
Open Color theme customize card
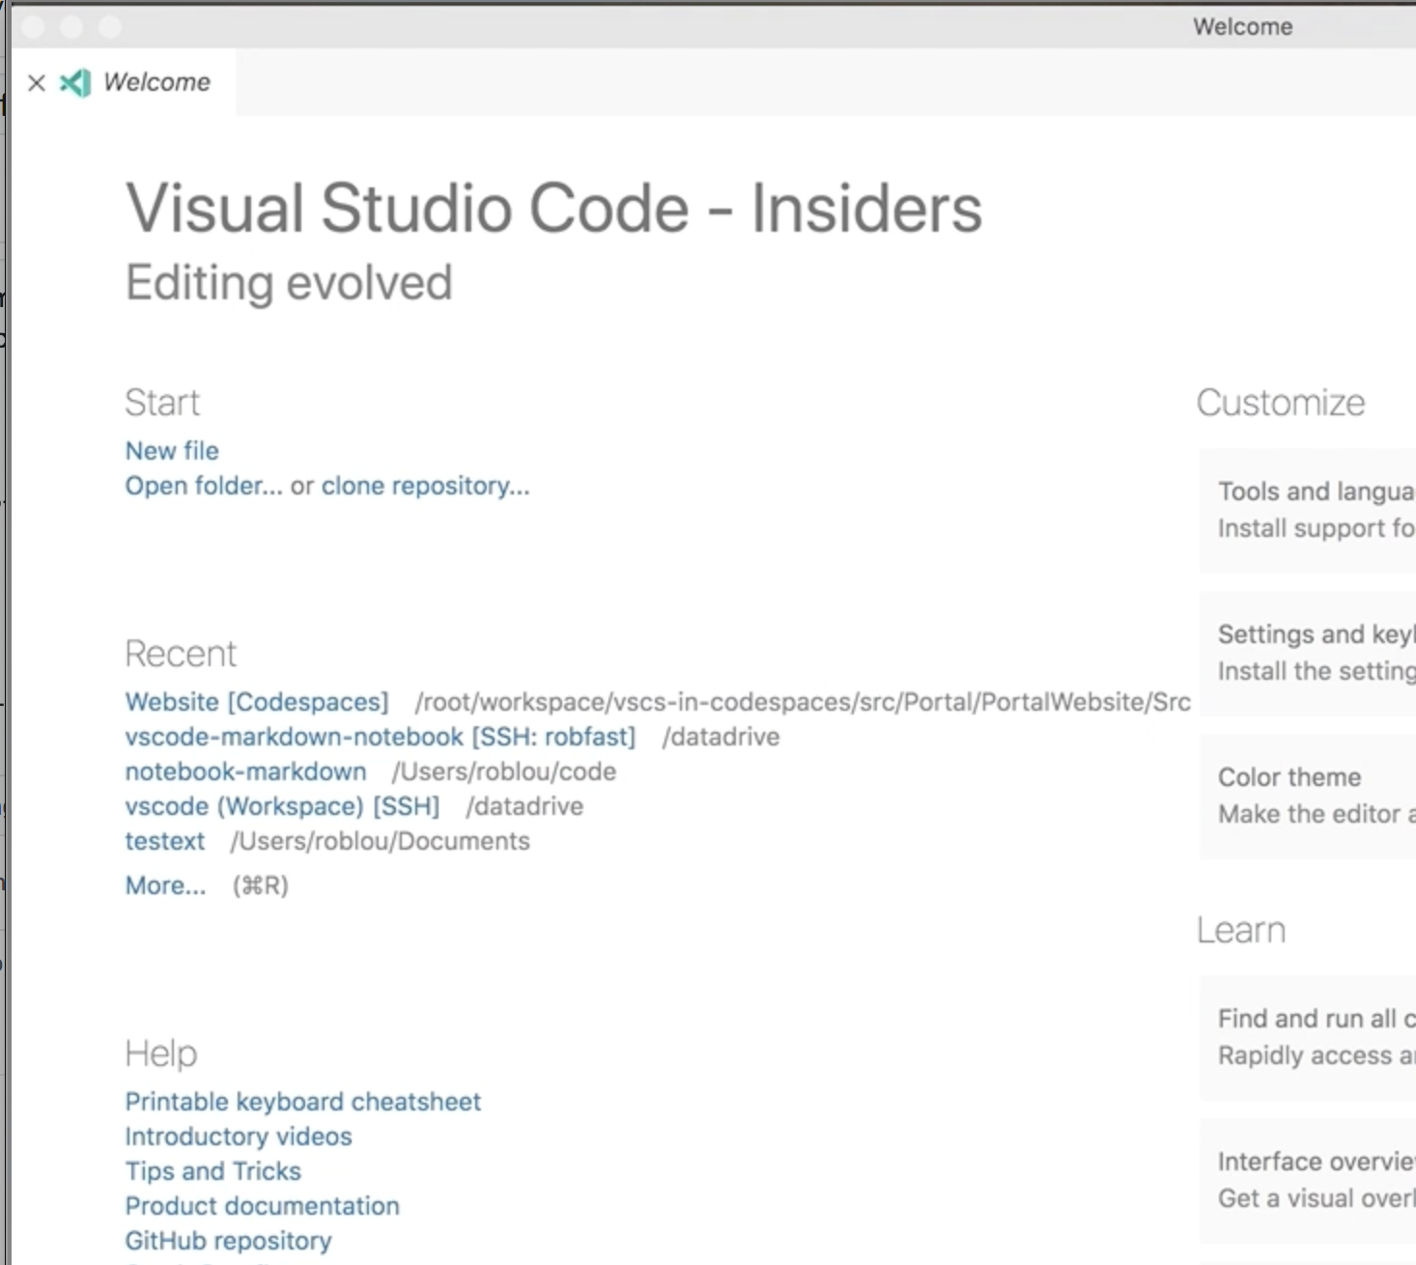1308,797
